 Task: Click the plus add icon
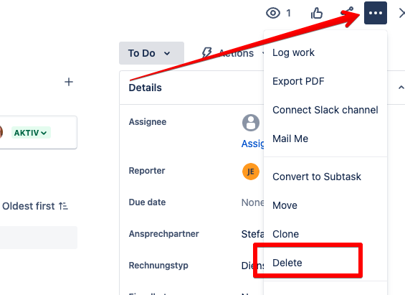tap(69, 82)
